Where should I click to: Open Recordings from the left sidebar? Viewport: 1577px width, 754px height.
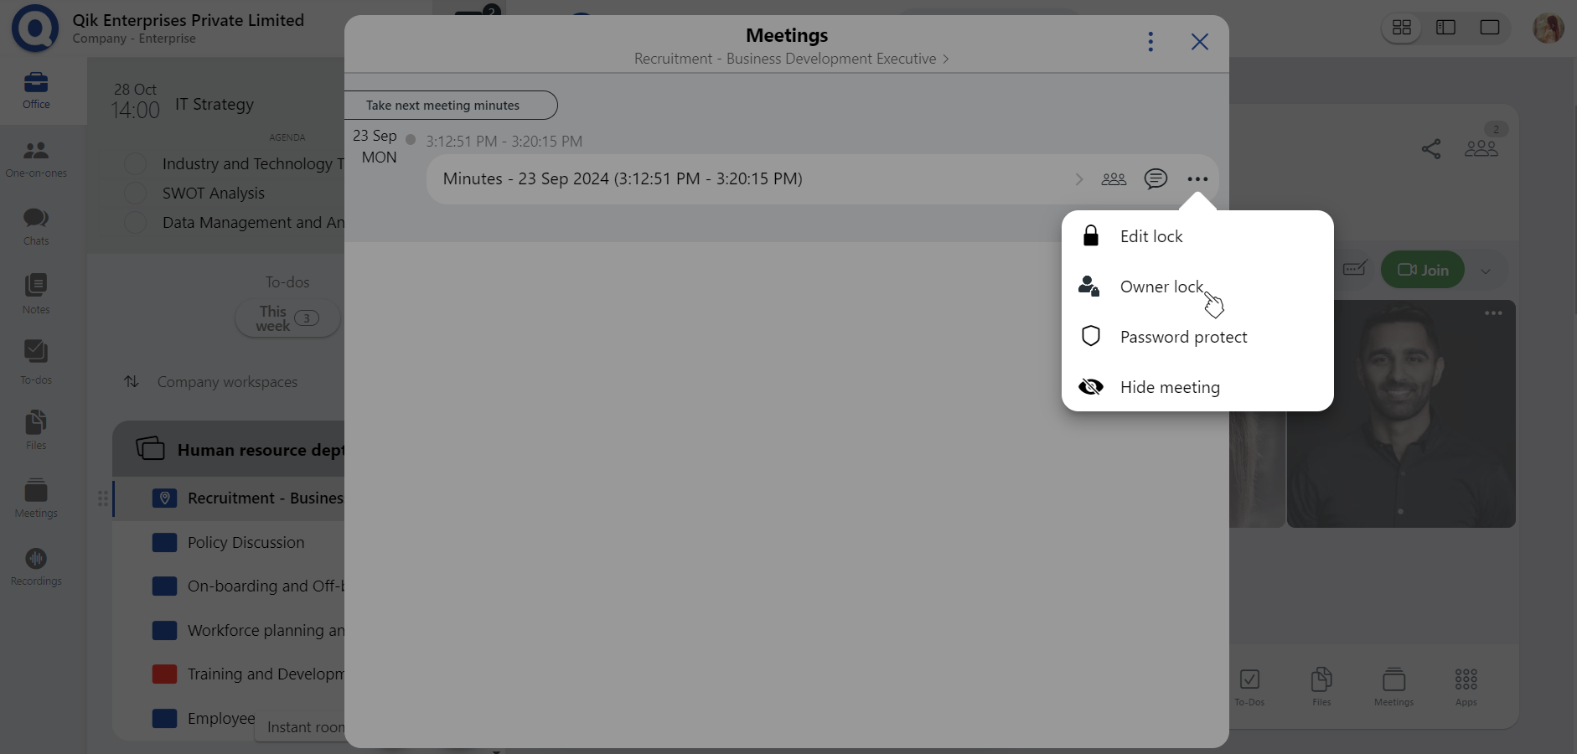coord(35,566)
